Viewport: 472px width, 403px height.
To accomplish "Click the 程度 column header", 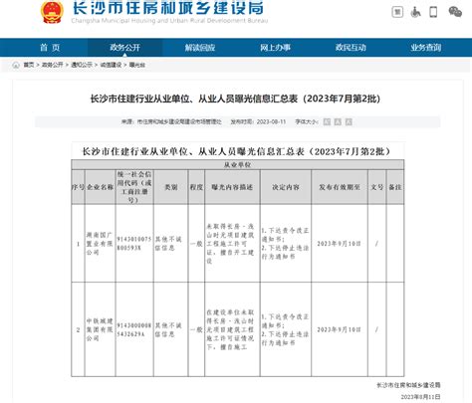I will point(196,187).
